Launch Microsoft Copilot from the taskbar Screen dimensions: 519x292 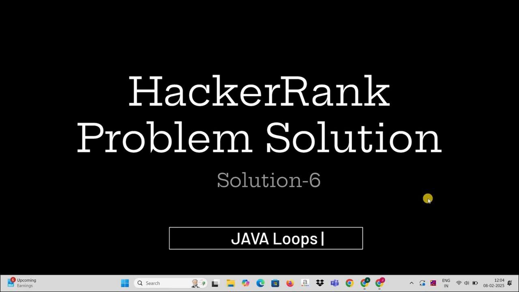[245, 283]
